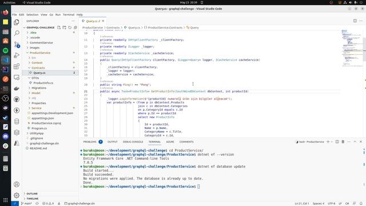
Task: Split the editor to the right
Action: click(x=355, y=21)
